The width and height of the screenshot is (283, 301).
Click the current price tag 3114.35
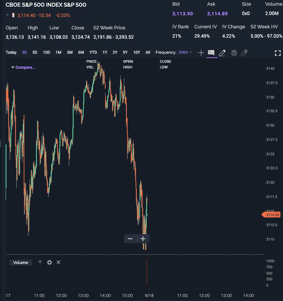pos(271,215)
